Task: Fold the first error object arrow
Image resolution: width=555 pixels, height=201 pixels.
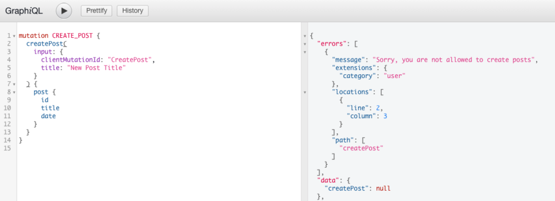Action: point(305,52)
